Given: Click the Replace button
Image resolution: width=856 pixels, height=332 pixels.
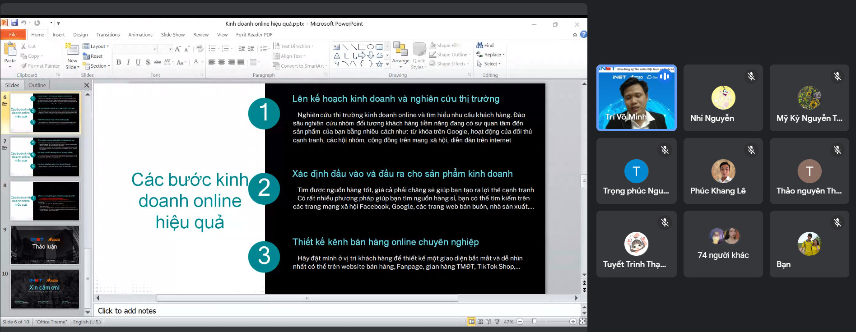Looking at the screenshot, I should tap(491, 55).
